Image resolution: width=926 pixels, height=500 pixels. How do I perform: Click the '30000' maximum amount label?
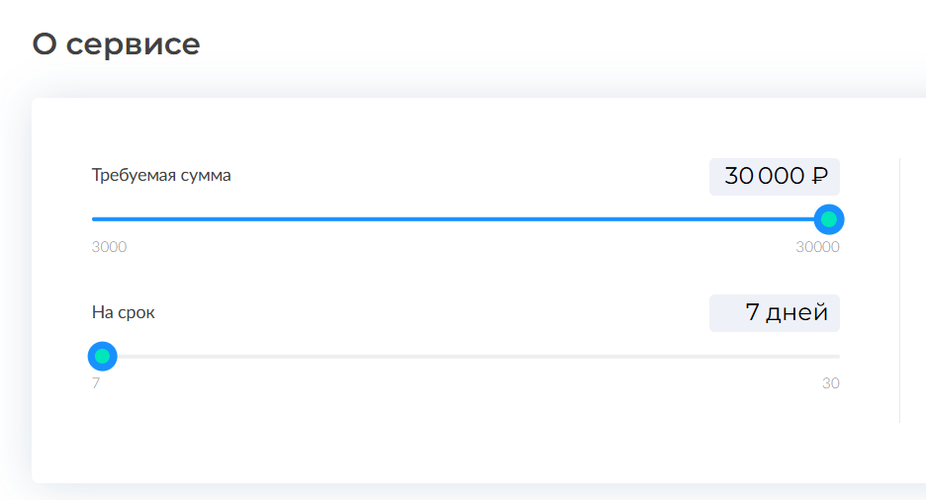(x=817, y=247)
